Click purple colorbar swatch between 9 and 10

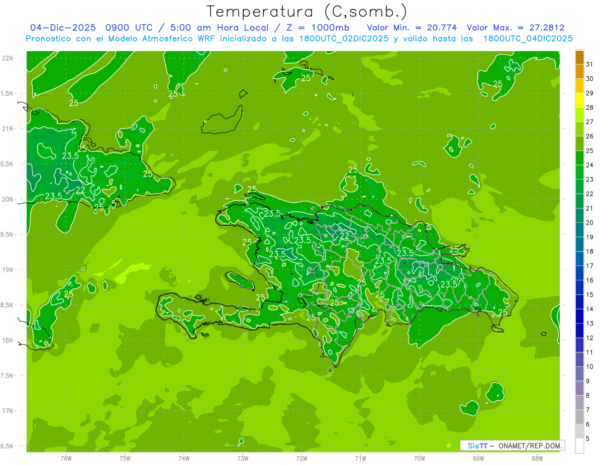pyautogui.click(x=579, y=374)
